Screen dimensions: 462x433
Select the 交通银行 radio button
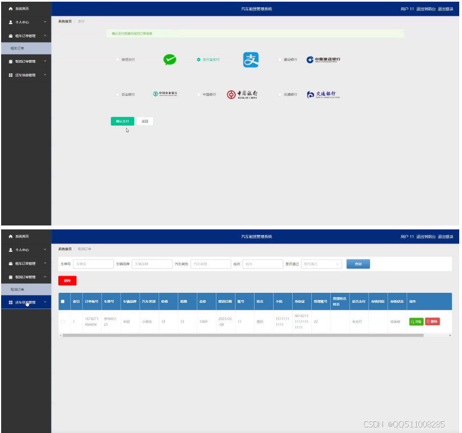point(280,94)
